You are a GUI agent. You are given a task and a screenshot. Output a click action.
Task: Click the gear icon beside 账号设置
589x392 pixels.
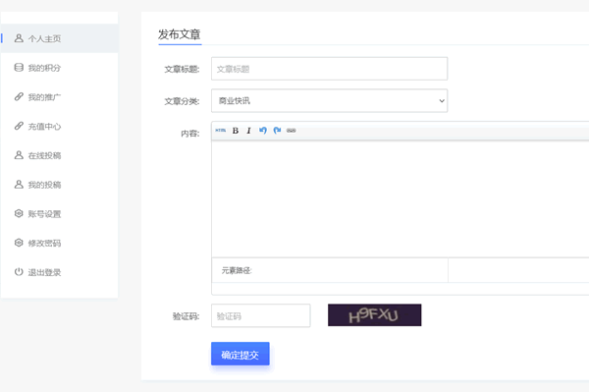19,213
